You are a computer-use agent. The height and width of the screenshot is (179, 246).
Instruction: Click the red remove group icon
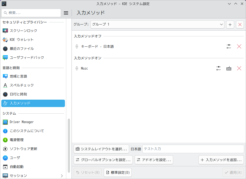click(x=240, y=25)
